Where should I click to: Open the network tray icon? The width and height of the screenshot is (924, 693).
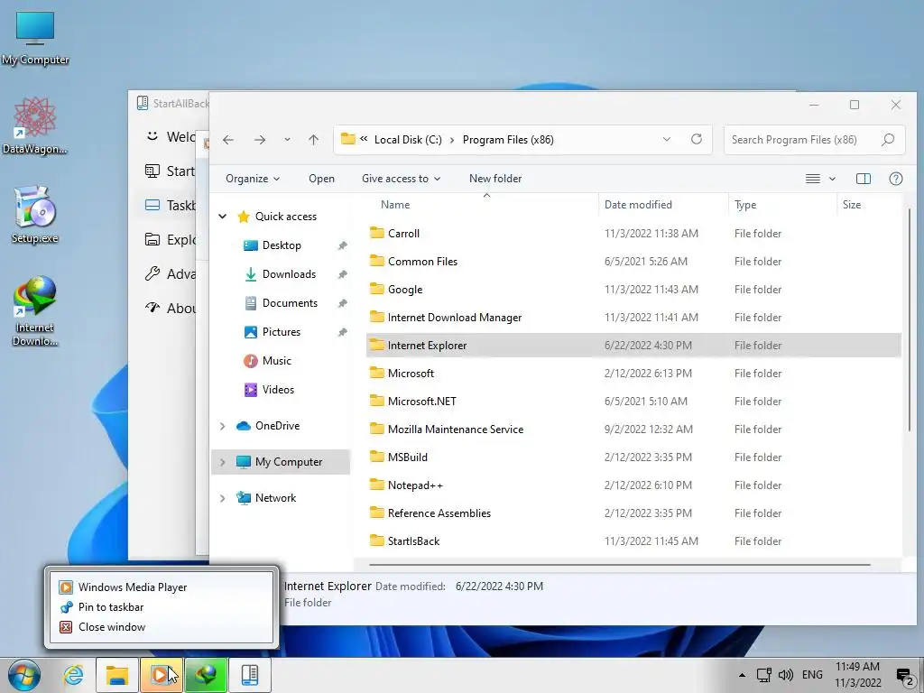[764, 675]
